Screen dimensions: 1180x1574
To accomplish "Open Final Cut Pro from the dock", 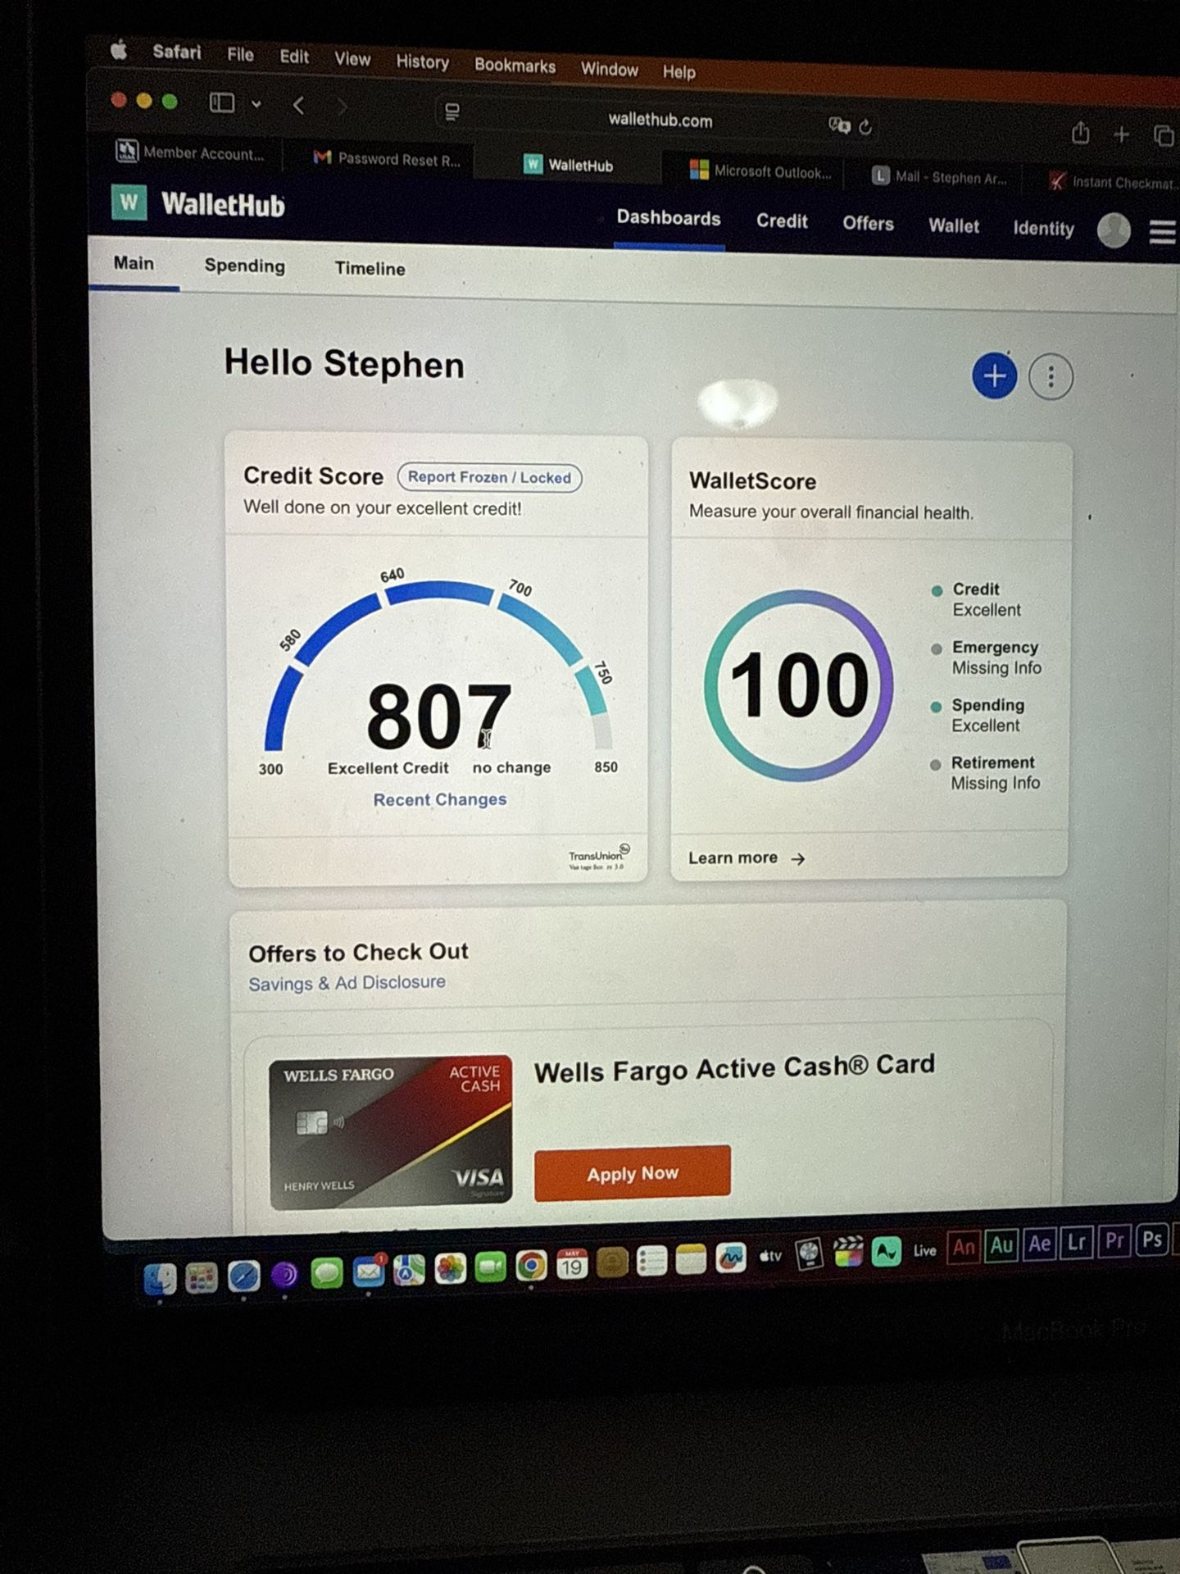I will pos(847,1253).
